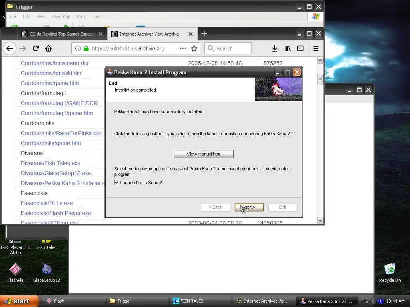Open the Essenciais/Flash Player.exe link
The image size is (410, 307).
click(56, 213)
